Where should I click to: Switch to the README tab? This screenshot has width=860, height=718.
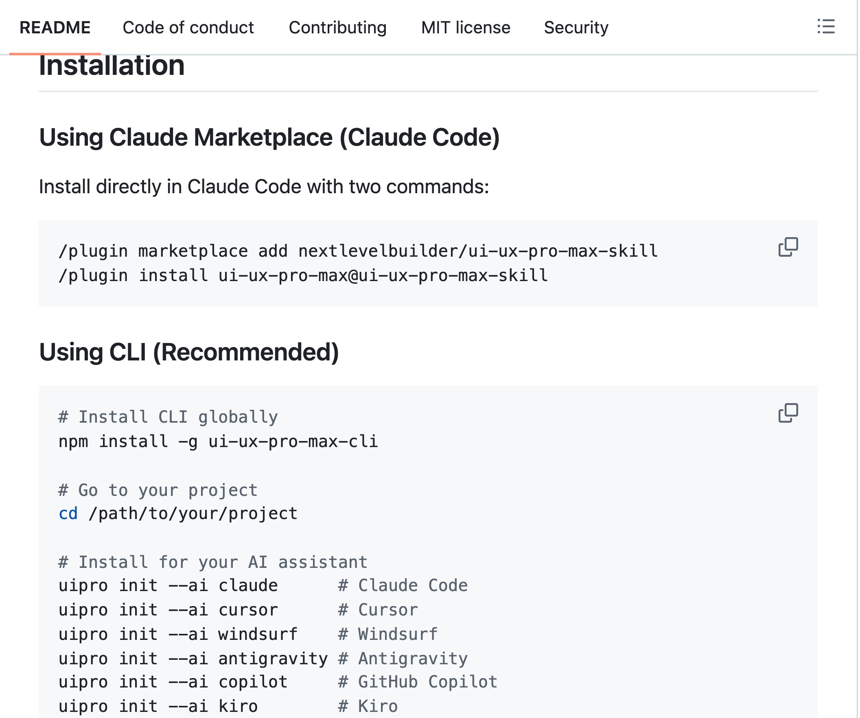pyautogui.click(x=55, y=27)
